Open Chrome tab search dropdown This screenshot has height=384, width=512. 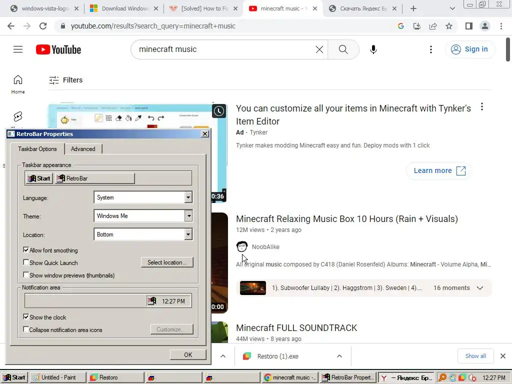452,8
